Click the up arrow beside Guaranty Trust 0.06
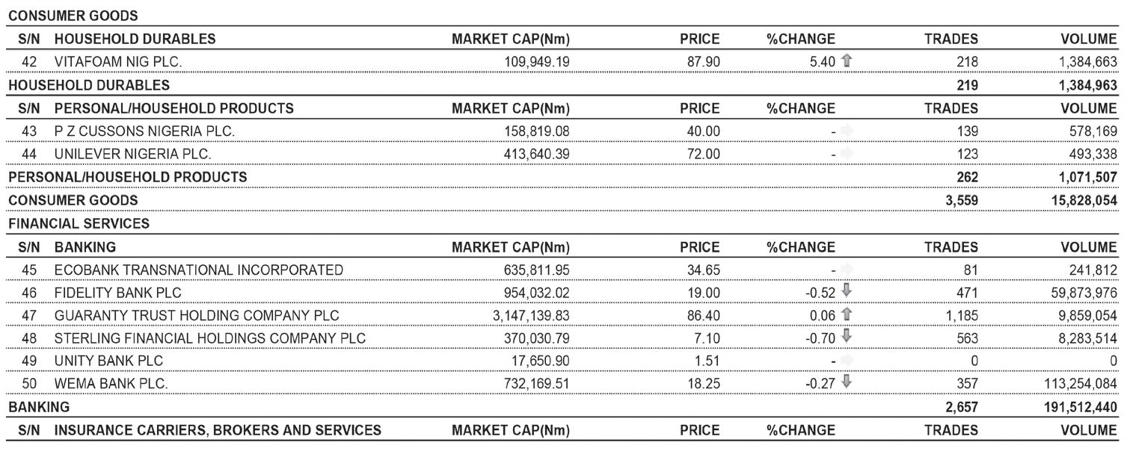Image resolution: width=1130 pixels, height=457 pixels. point(847,315)
